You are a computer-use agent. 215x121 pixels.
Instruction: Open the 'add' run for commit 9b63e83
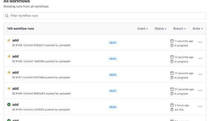tap(15, 88)
